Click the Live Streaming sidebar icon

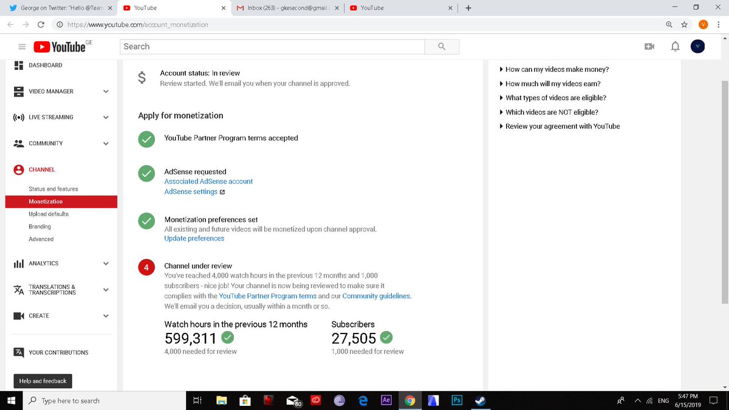[x=18, y=117]
